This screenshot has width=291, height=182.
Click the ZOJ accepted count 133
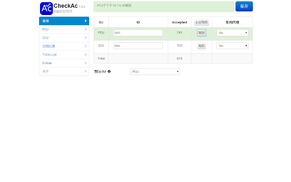tap(180, 45)
